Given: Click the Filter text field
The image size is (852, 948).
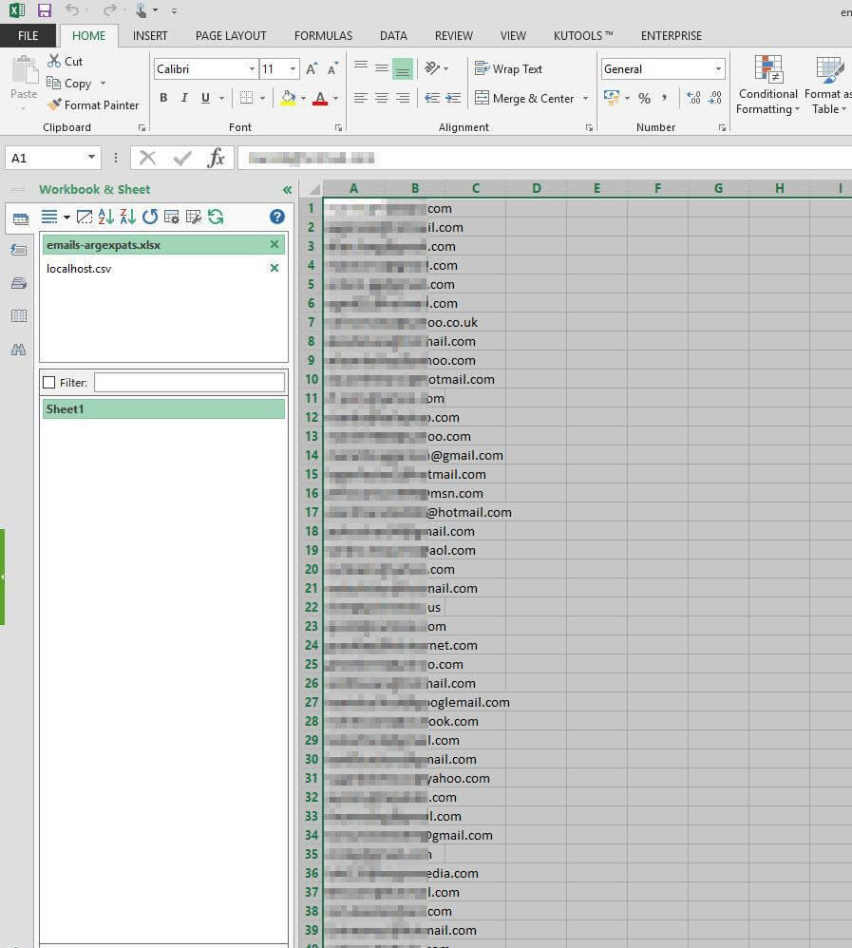Looking at the screenshot, I should (x=189, y=382).
